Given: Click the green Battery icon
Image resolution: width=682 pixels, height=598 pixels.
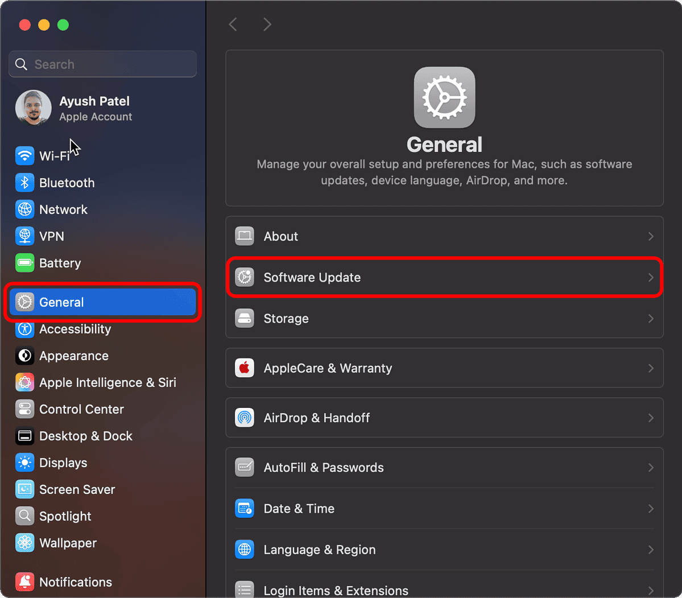Looking at the screenshot, I should (24, 263).
